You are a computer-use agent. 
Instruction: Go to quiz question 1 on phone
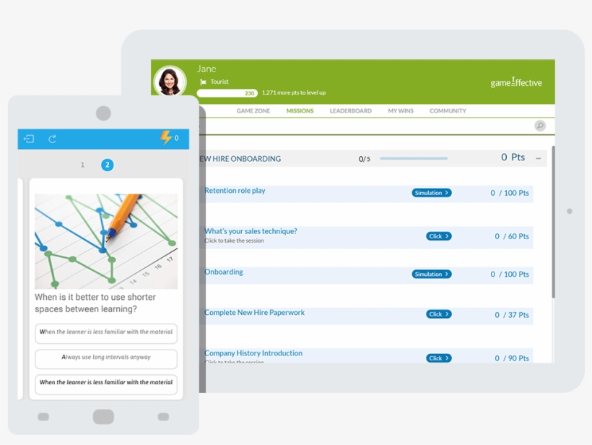82,165
